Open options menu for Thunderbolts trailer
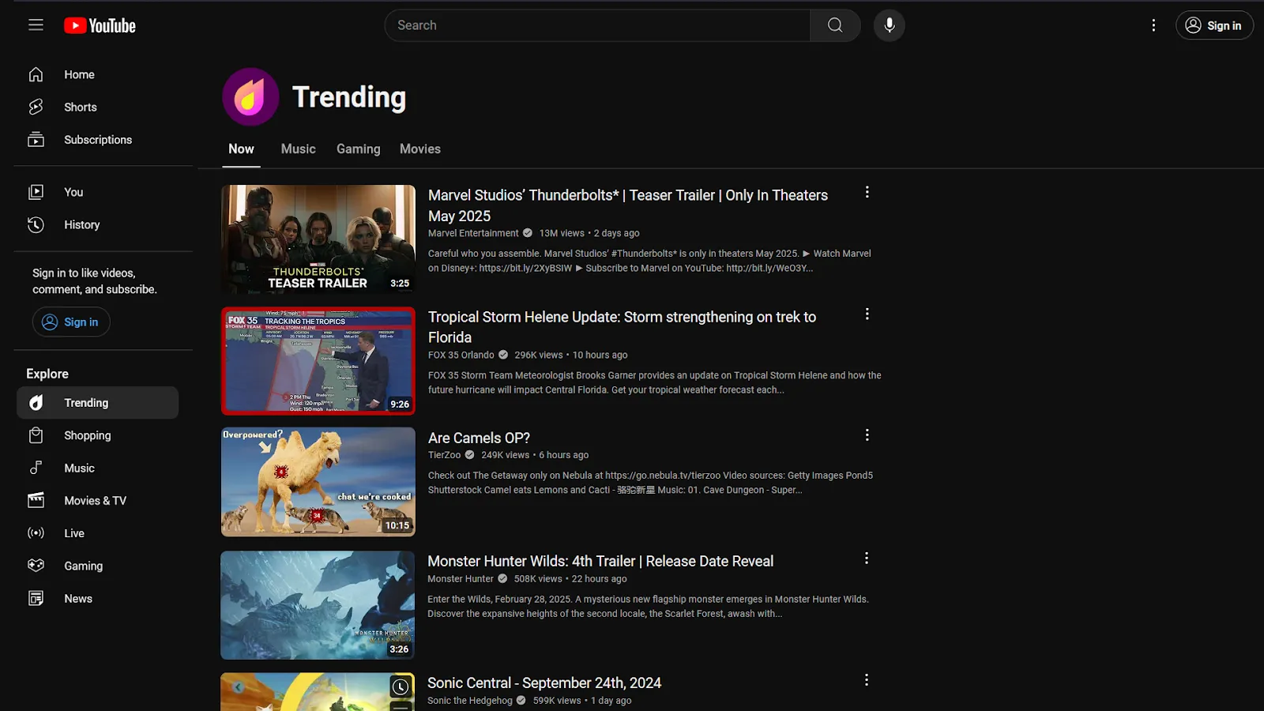 point(867,192)
